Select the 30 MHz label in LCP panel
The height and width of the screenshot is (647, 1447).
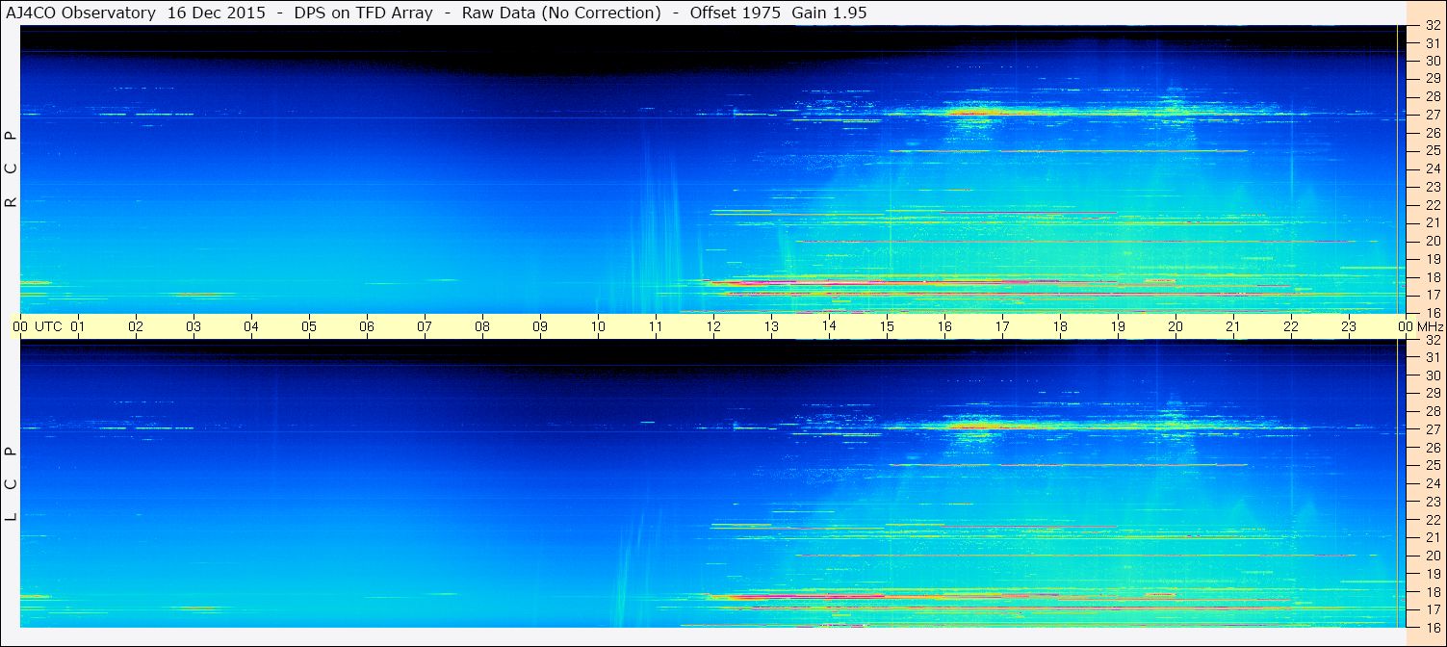1433,375
